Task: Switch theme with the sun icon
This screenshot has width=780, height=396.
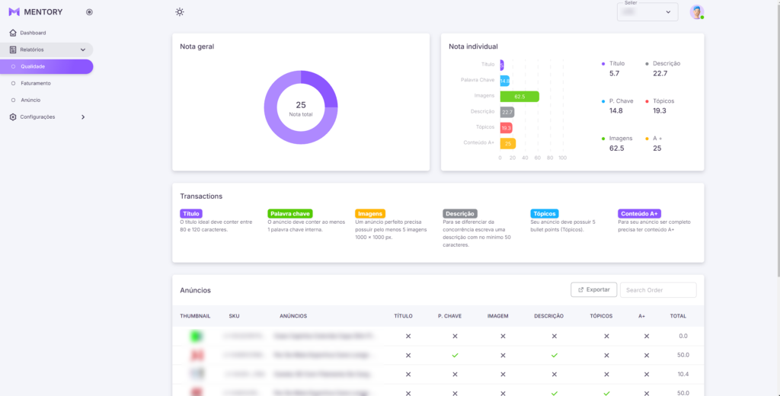Action: click(180, 12)
